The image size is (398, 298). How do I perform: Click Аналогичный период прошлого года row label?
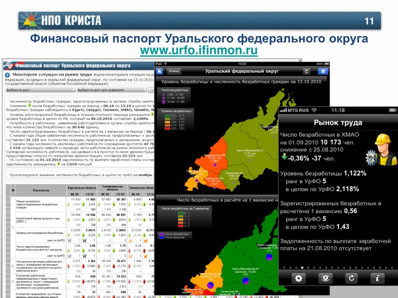click(38, 220)
